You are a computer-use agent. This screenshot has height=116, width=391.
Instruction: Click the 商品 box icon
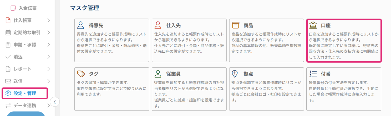pos(235,25)
